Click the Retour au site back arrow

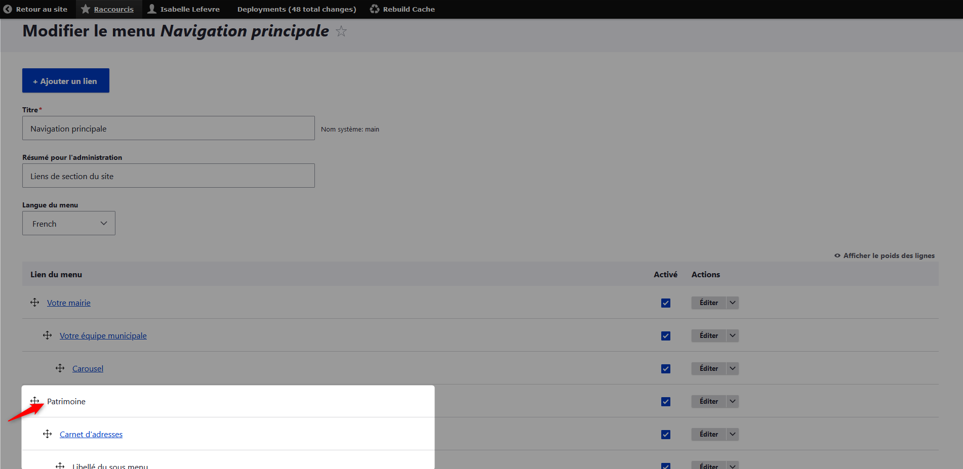8,9
